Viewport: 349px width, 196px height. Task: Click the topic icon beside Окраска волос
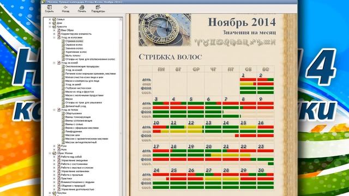click(x=63, y=45)
